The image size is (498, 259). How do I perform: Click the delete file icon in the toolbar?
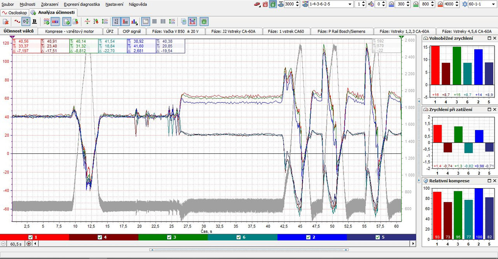click(x=6, y=21)
